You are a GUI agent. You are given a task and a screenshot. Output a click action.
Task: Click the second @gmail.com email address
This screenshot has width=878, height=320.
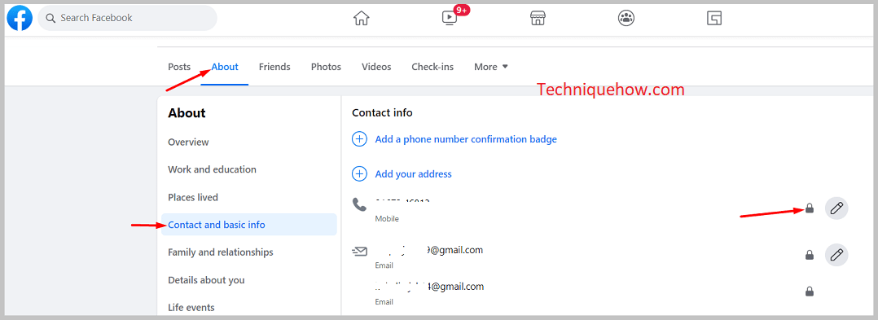coord(429,287)
